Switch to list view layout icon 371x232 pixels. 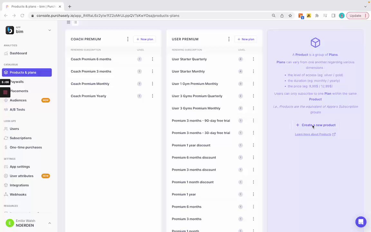click(x=75, y=22)
